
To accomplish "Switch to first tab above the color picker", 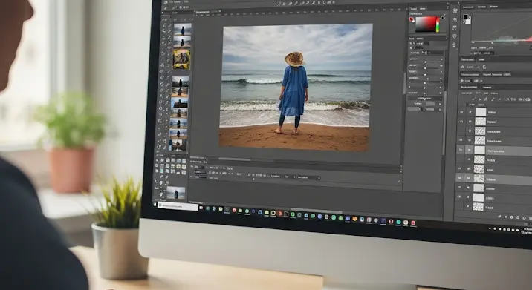I will click(414, 9).
